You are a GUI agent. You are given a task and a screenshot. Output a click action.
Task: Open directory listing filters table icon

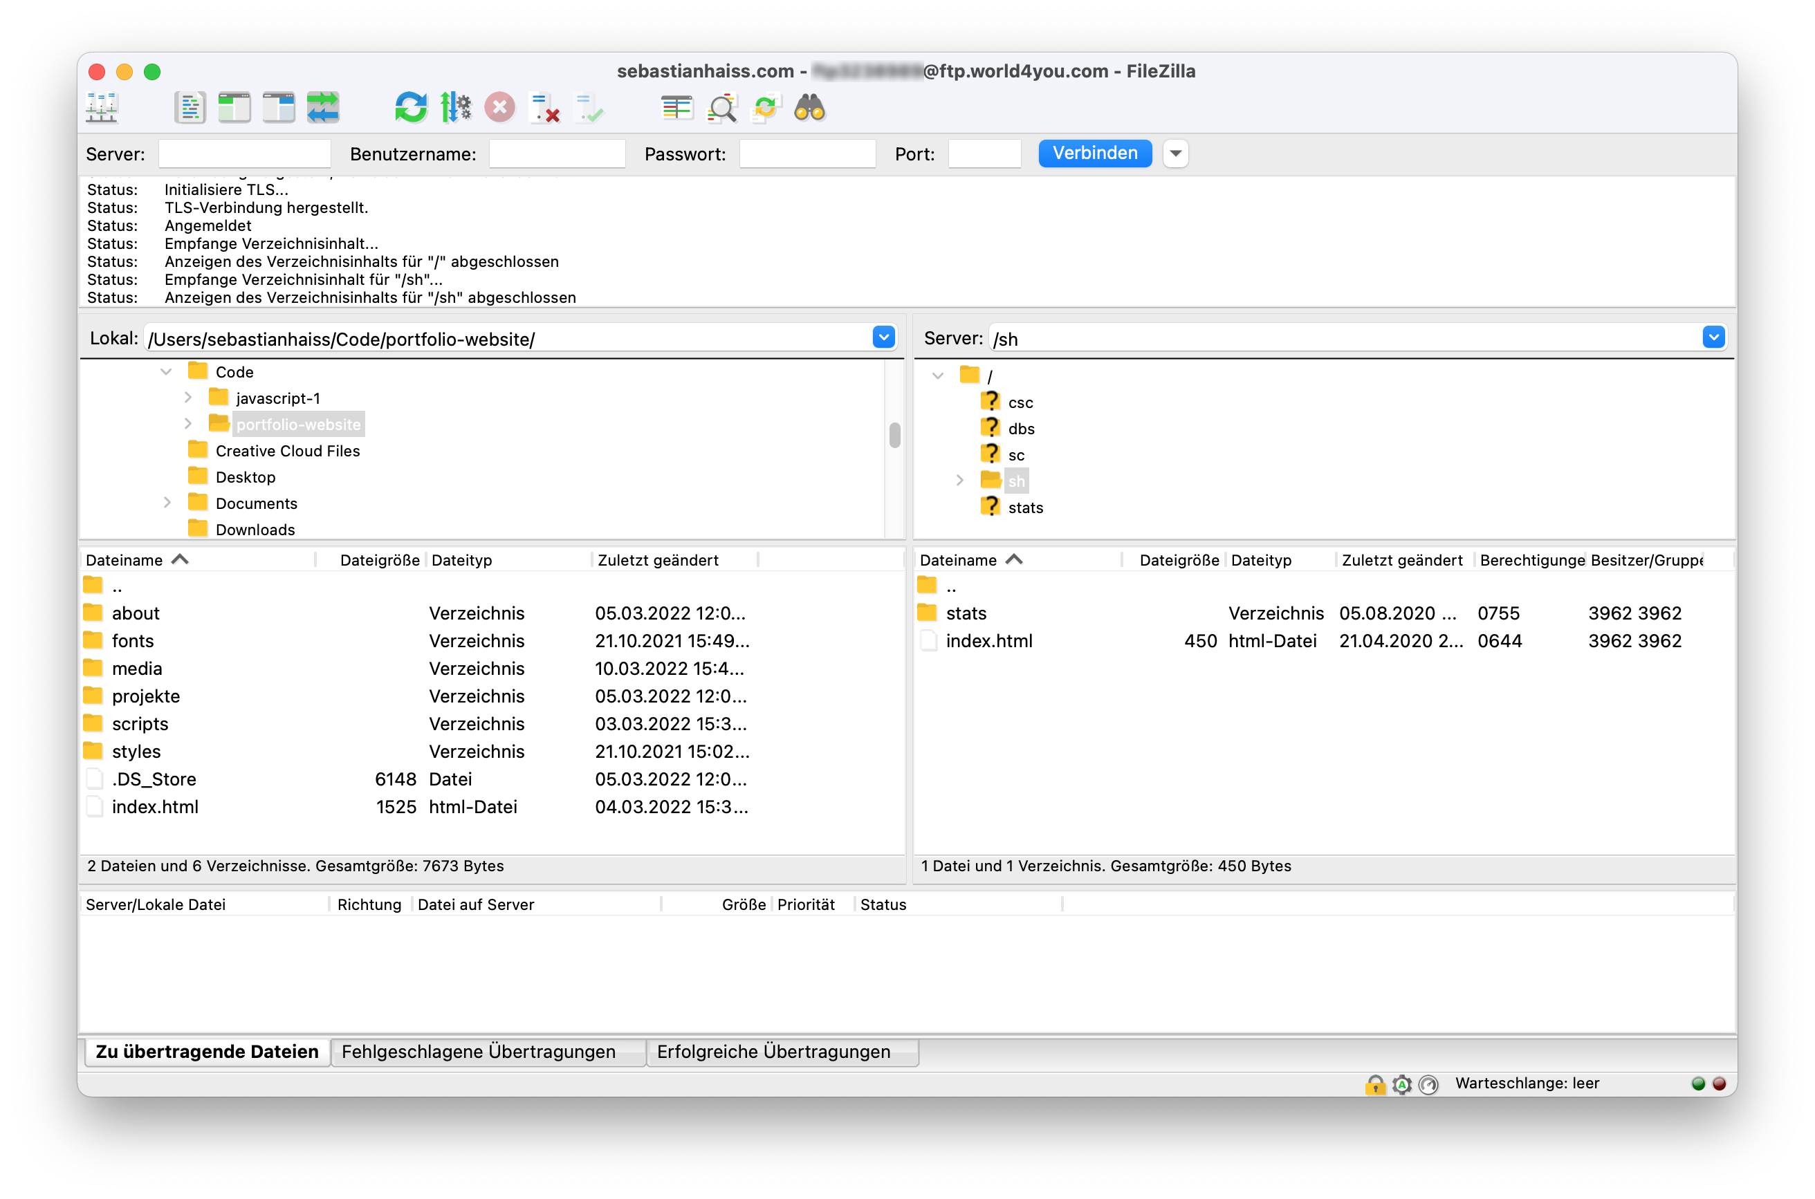[x=677, y=108]
